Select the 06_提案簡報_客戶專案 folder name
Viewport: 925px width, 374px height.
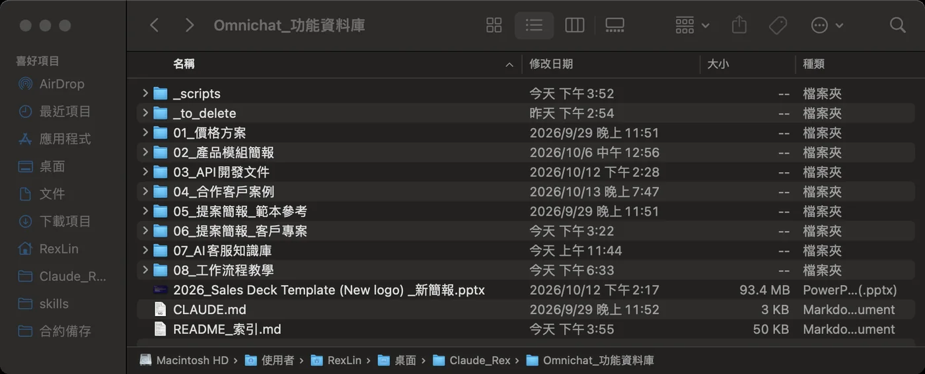(240, 231)
